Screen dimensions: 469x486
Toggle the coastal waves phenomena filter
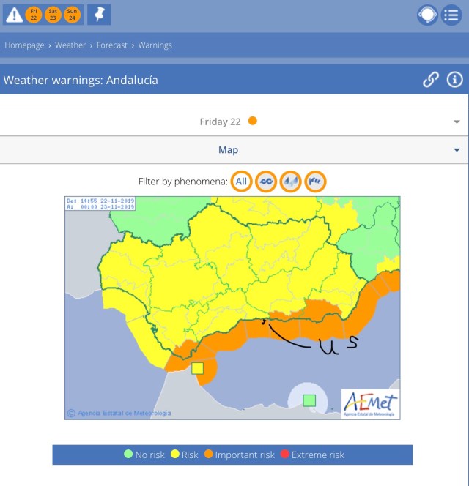point(315,182)
